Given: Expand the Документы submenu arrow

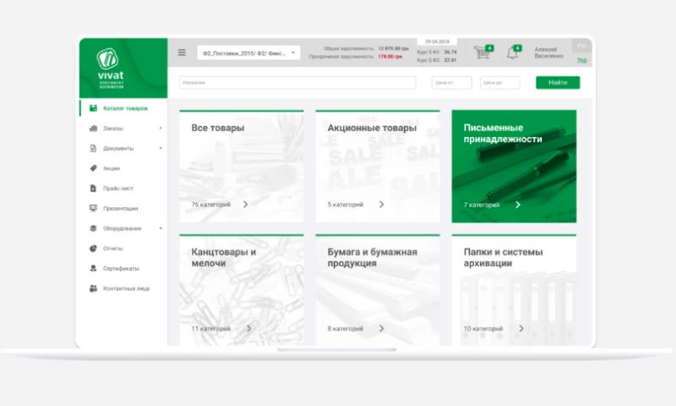Looking at the screenshot, I should (161, 149).
